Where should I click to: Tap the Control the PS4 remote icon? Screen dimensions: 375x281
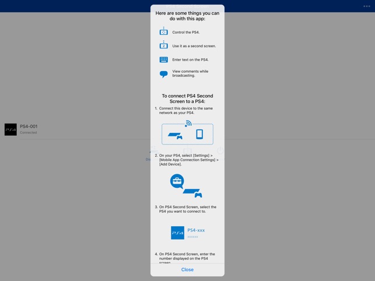click(164, 31)
